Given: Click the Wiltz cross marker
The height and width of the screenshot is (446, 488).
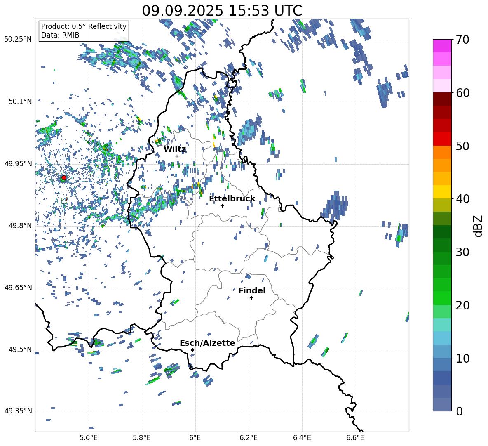Looking at the screenshot, I should point(177,156).
